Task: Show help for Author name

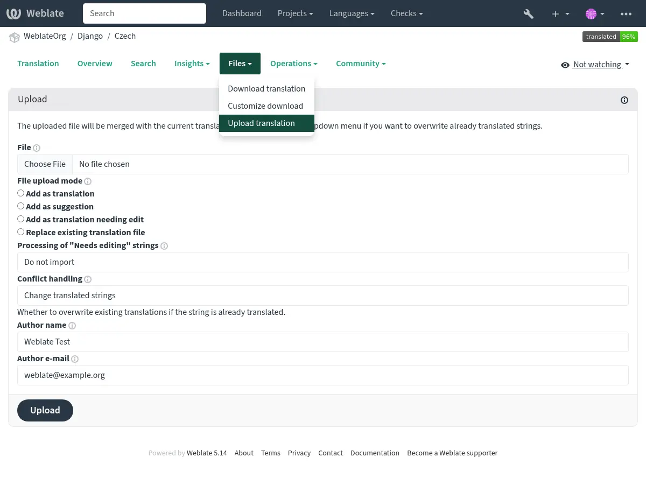Action: (x=72, y=325)
